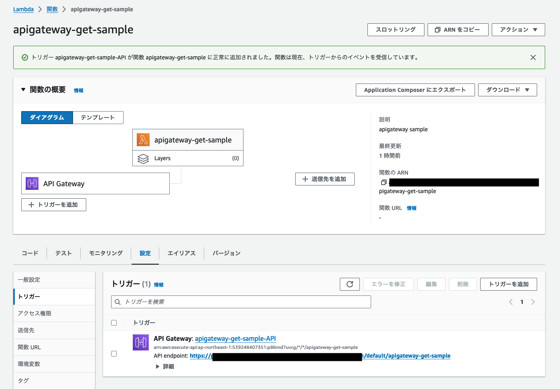
Task: Click the Lambda function icon in diagram
Action: pyautogui.click(x=143, y=140)
